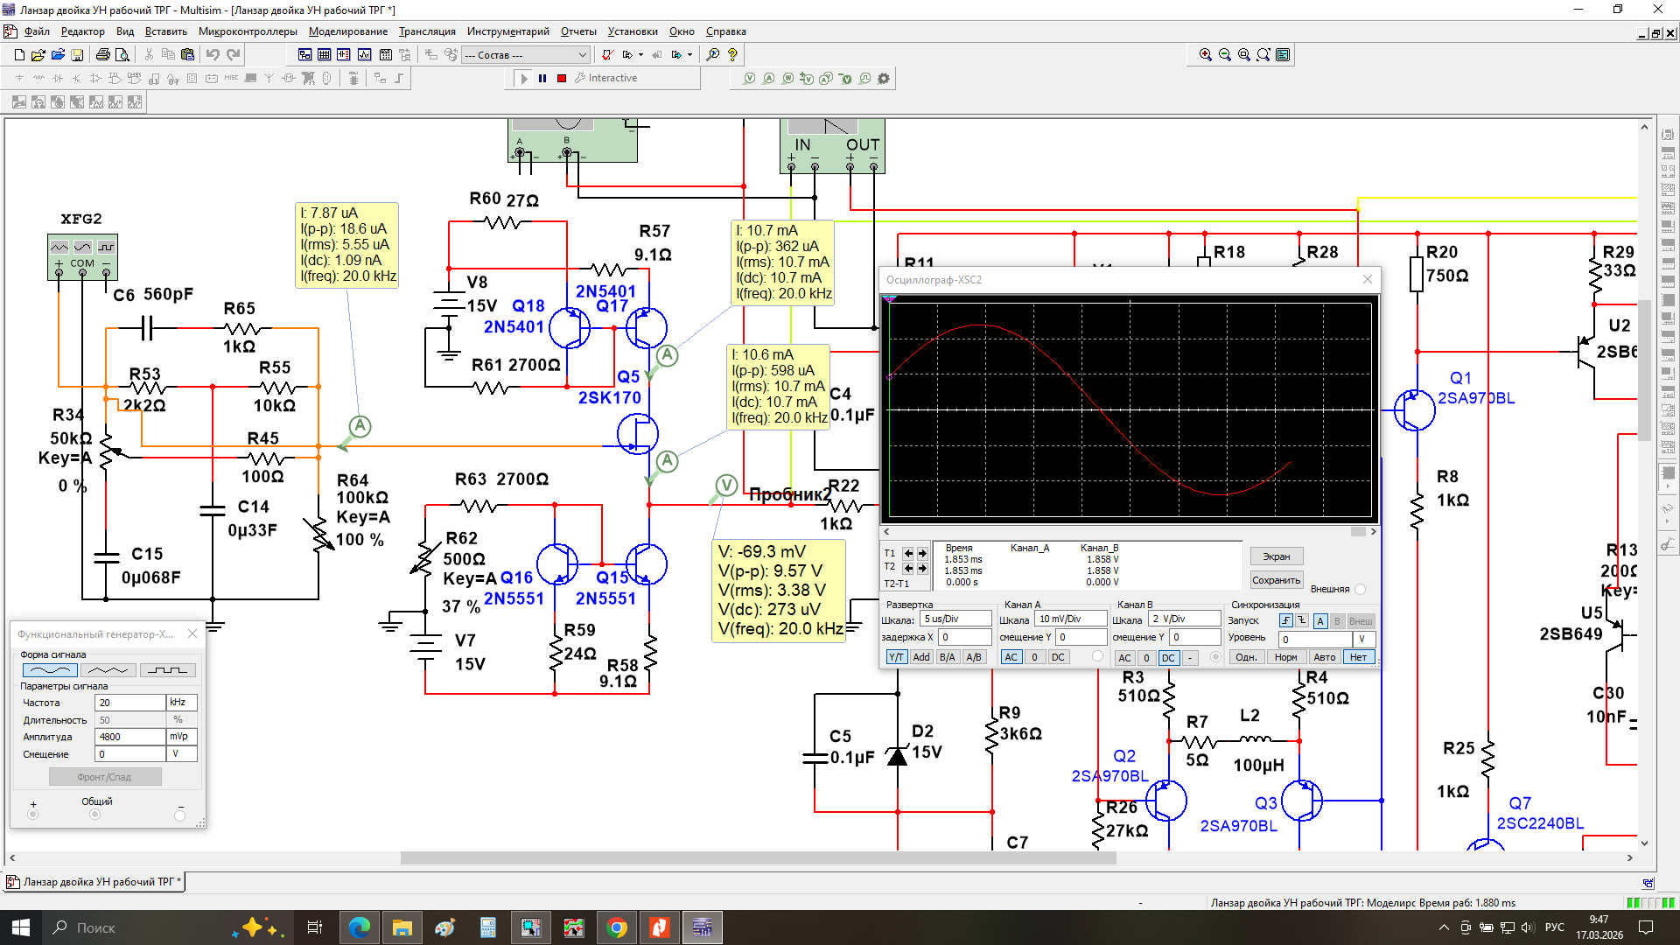
Task: Click the Undo arrow icon
Action: [x=213, y=54]
